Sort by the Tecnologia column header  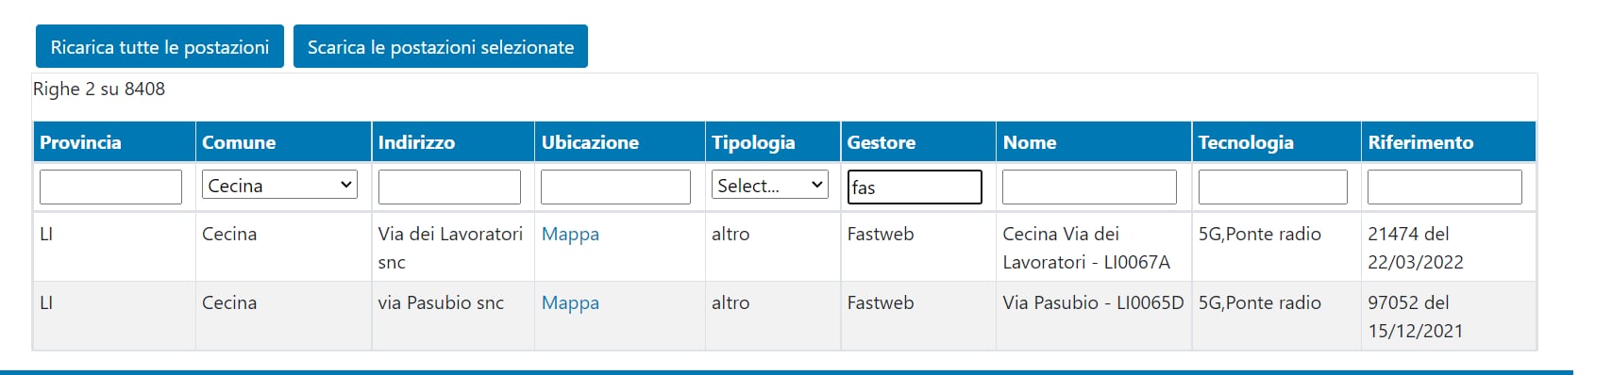point(1246,142)
